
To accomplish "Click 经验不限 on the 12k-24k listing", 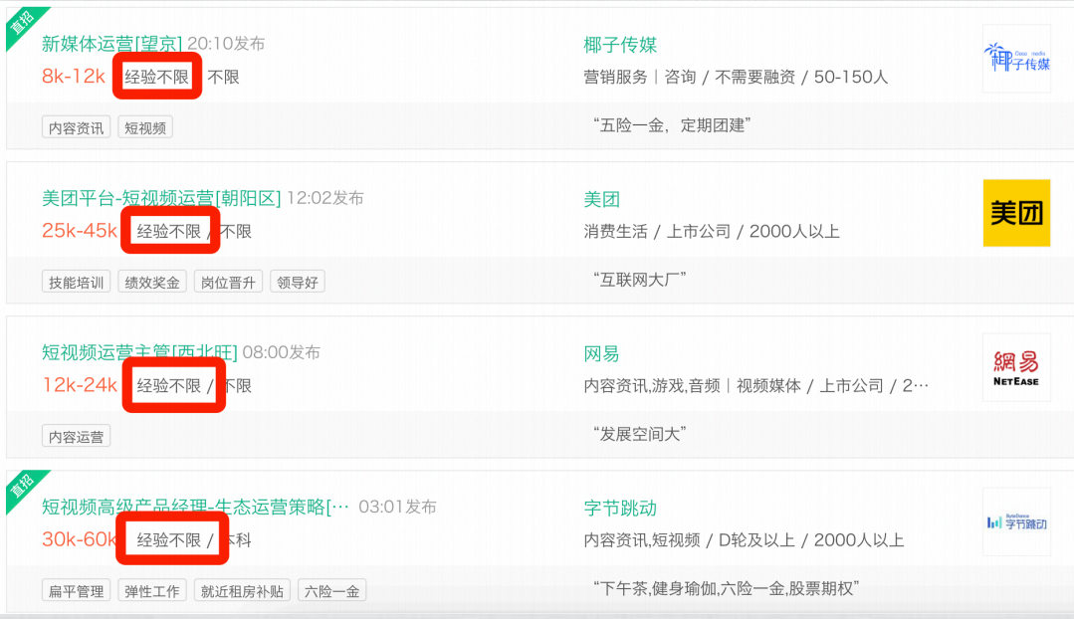I will point(168,385).
